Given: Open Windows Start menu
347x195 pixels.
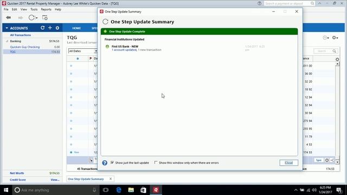Looking at the screenshot, I should [6, 190].
